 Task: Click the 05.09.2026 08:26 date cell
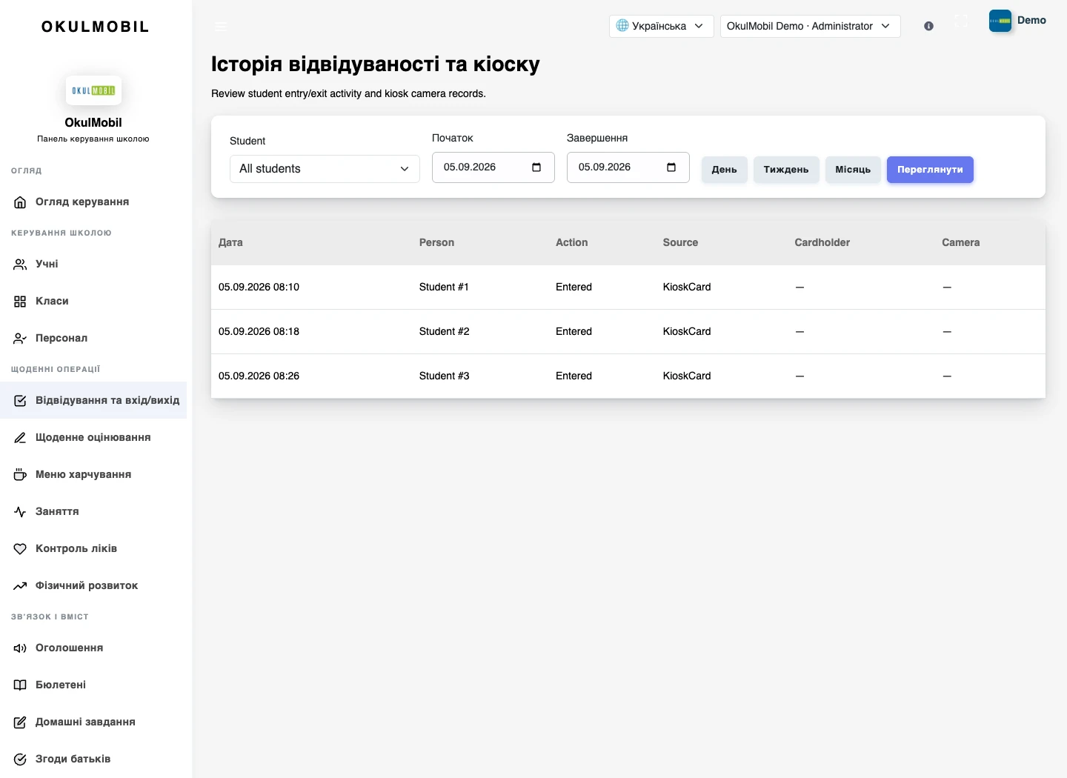click(x=259, y=376)
